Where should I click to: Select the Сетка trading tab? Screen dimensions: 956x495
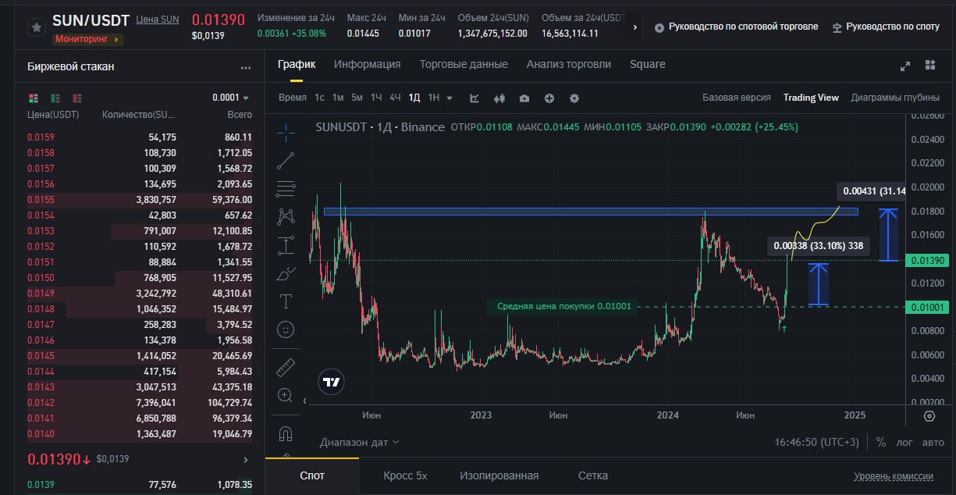(x=593, y=475)
